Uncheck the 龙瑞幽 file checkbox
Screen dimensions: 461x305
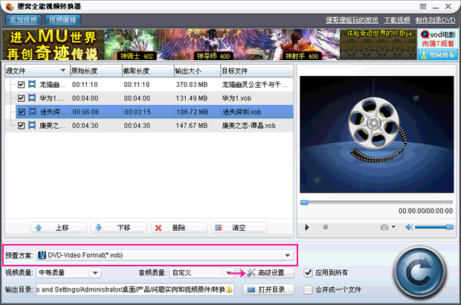(x=22, y=85)
